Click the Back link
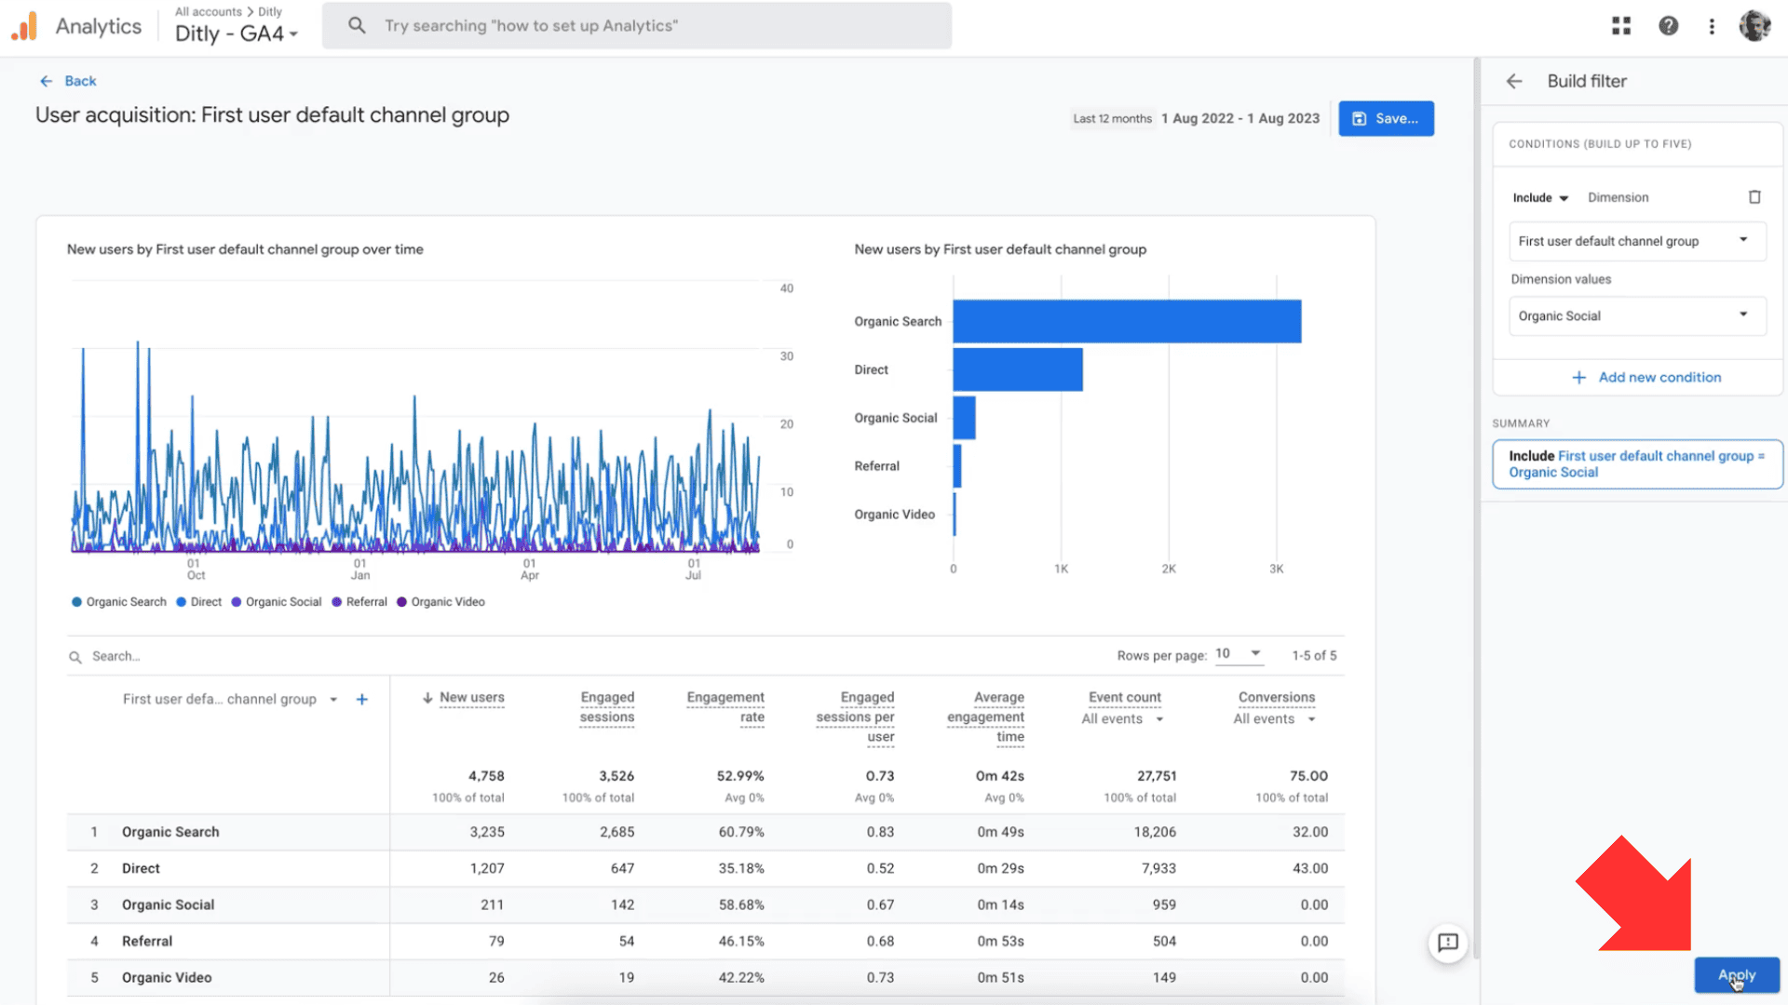The height and width of the screenshot is (1005, 1788). tap(68, 81)
